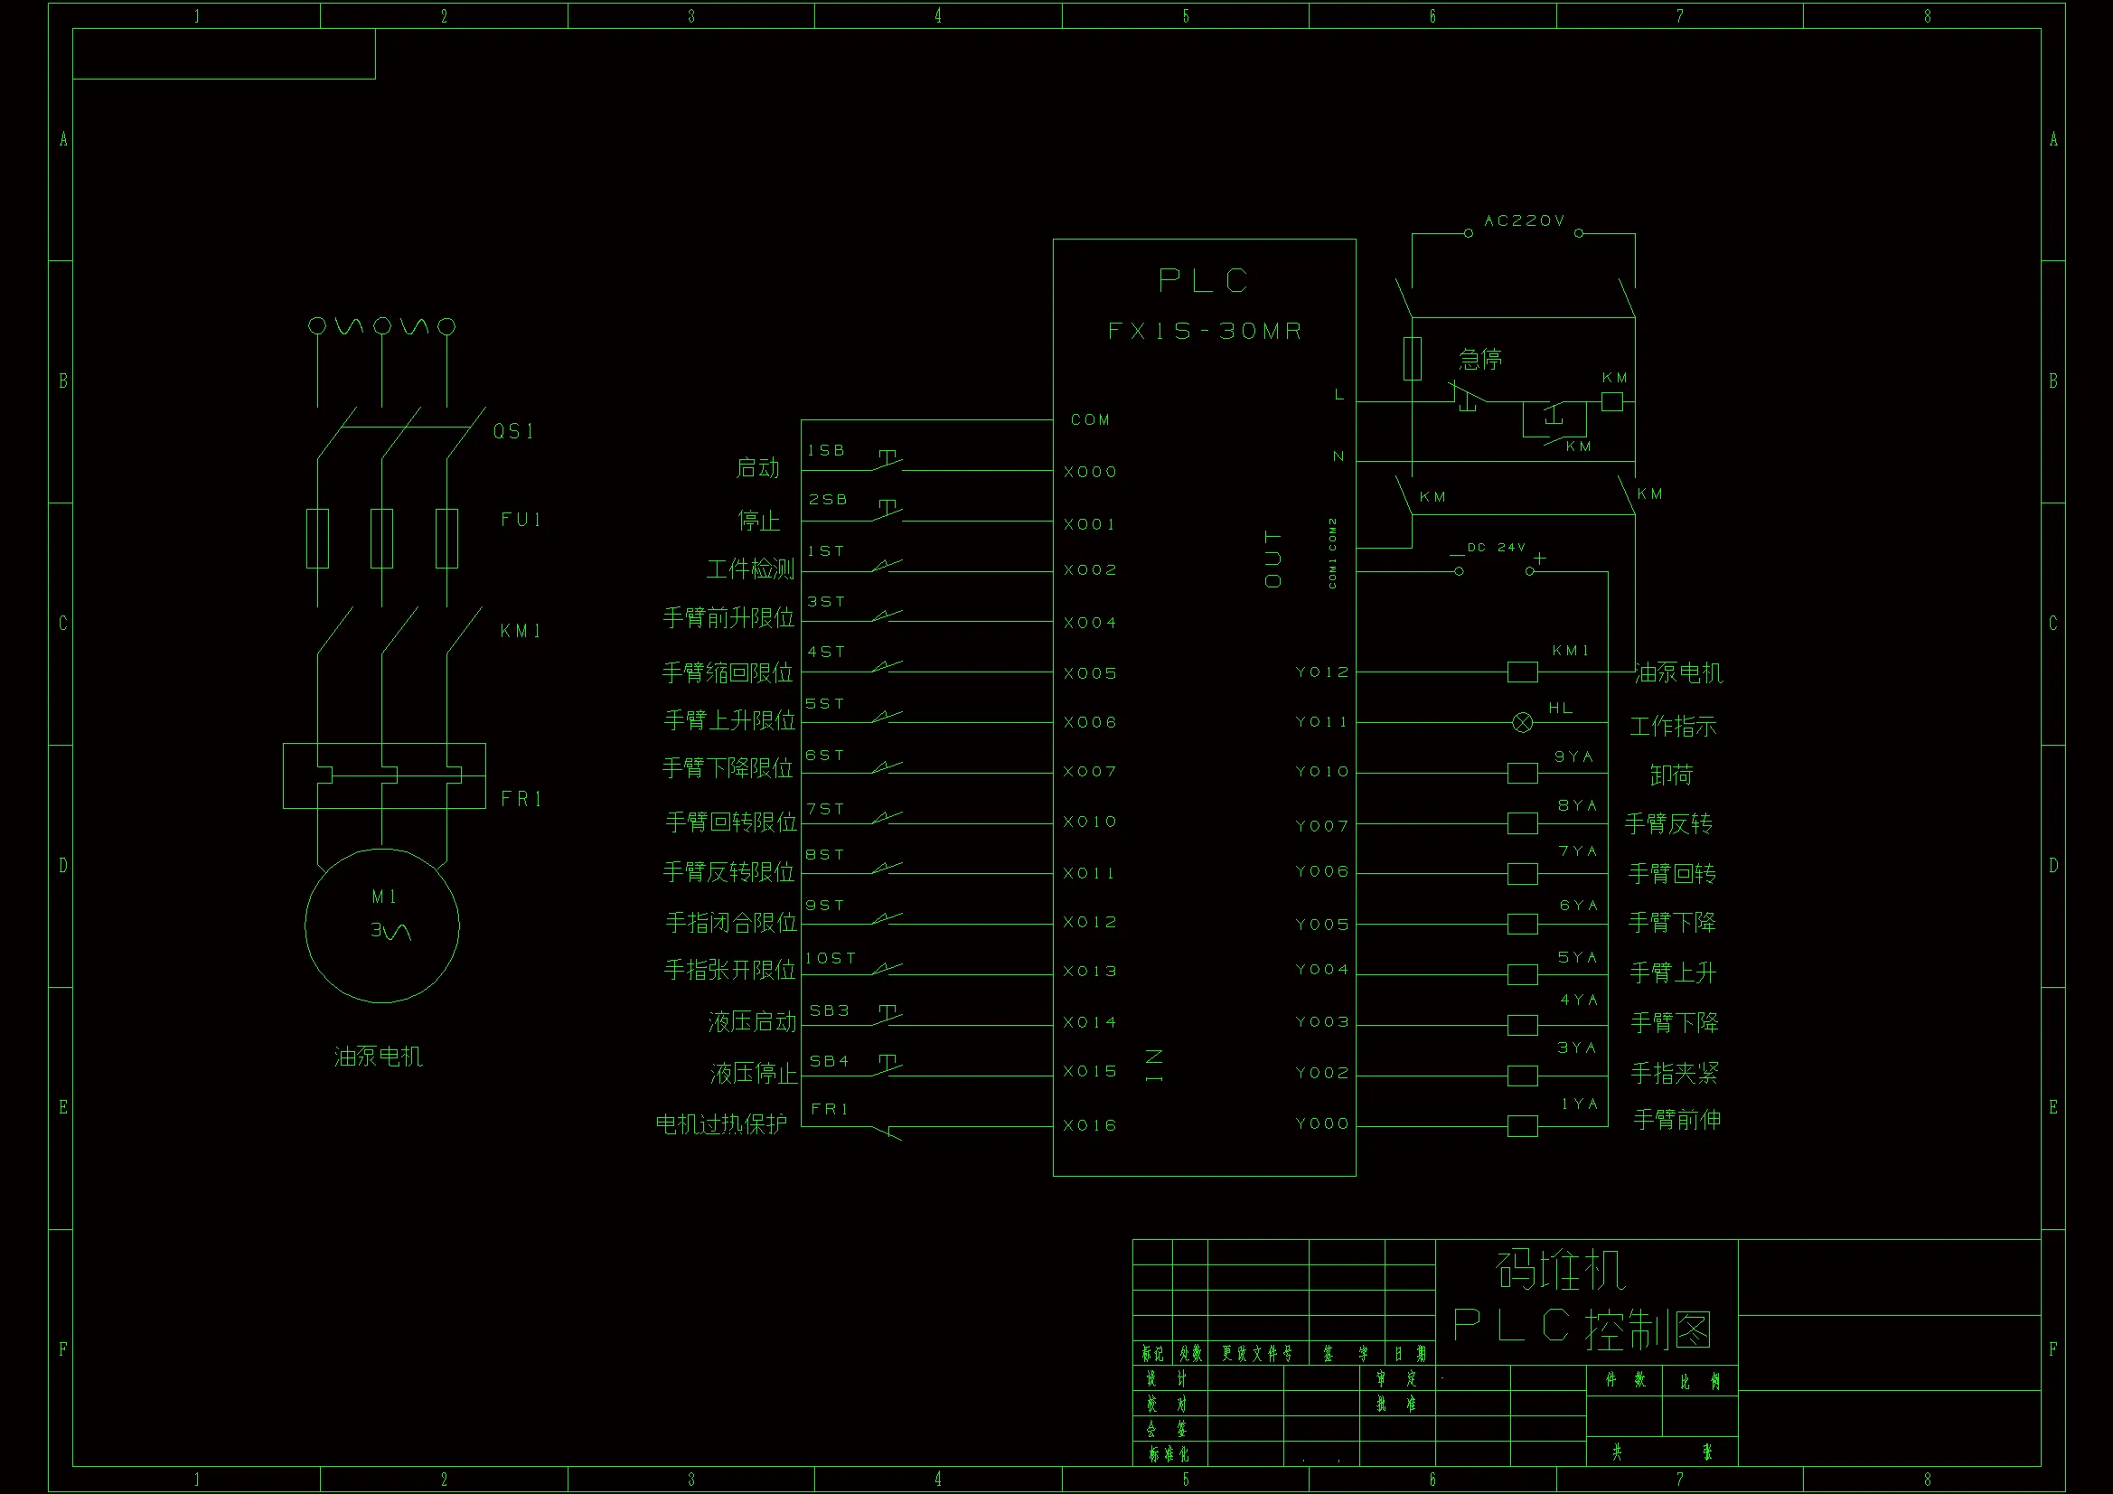Select the DC 24V supply label

[1496, 548]
